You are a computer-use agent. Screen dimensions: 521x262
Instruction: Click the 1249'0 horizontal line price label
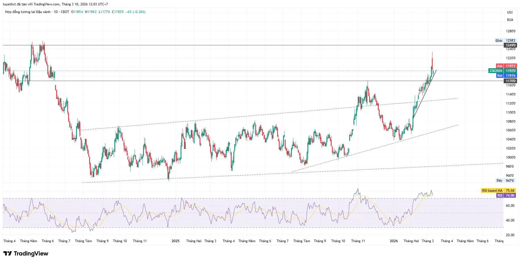pos(510,45)
